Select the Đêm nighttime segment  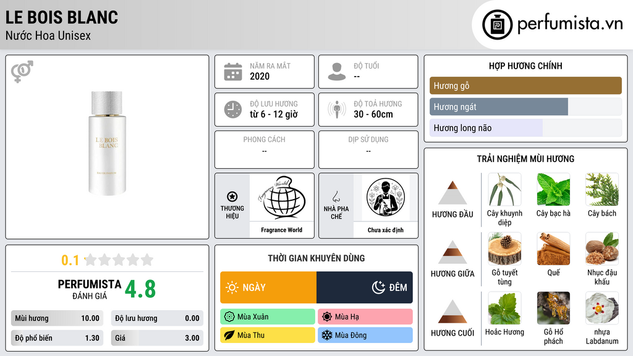click(365, 287)
